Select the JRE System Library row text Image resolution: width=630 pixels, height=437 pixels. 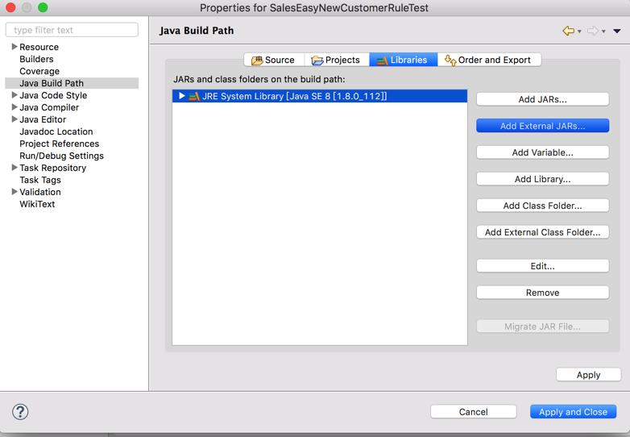tap(295, 96)
